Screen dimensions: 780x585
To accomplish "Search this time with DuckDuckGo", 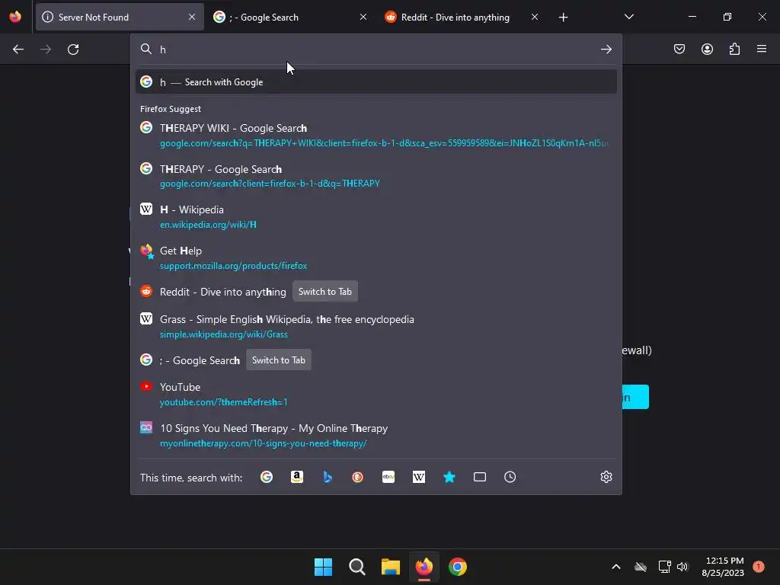I will point(358,477).
